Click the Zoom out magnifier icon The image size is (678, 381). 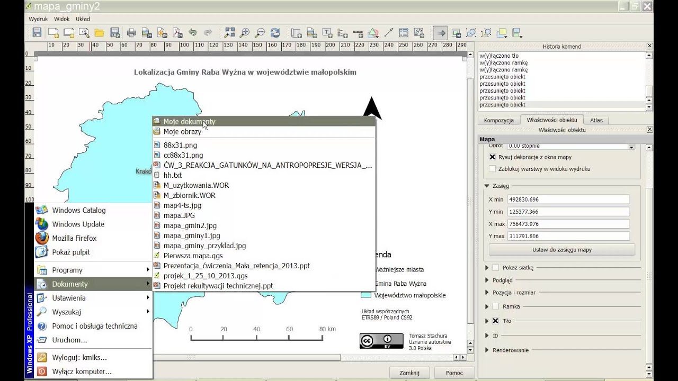click(260, 33)
